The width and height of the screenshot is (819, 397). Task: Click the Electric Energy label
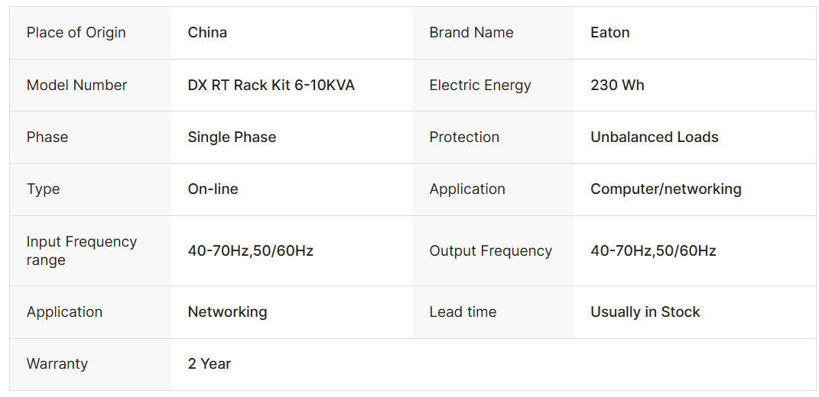[479, 86]
